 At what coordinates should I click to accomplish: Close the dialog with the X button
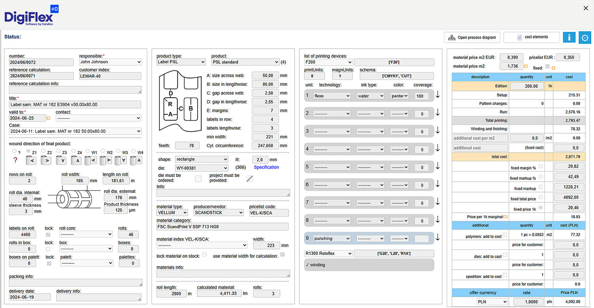(x=586, y=8)
